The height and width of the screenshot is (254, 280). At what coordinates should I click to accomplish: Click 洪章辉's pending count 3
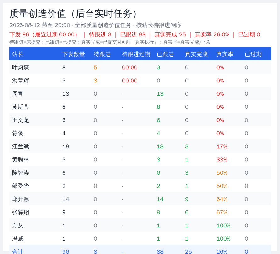tap(95, 81)
